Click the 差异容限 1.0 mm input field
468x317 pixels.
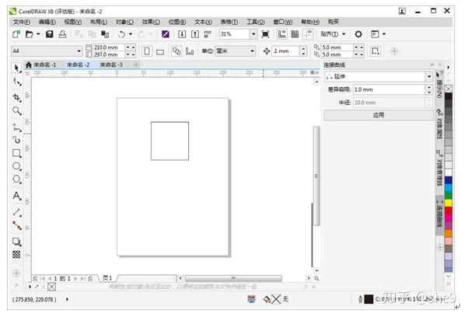coord(389,89)
